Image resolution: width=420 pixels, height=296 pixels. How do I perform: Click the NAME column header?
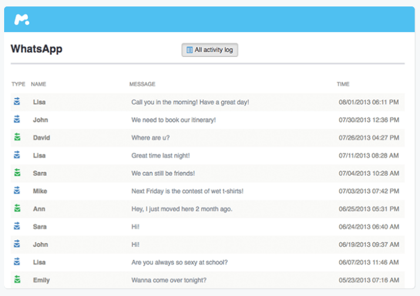tap(38, 84)
